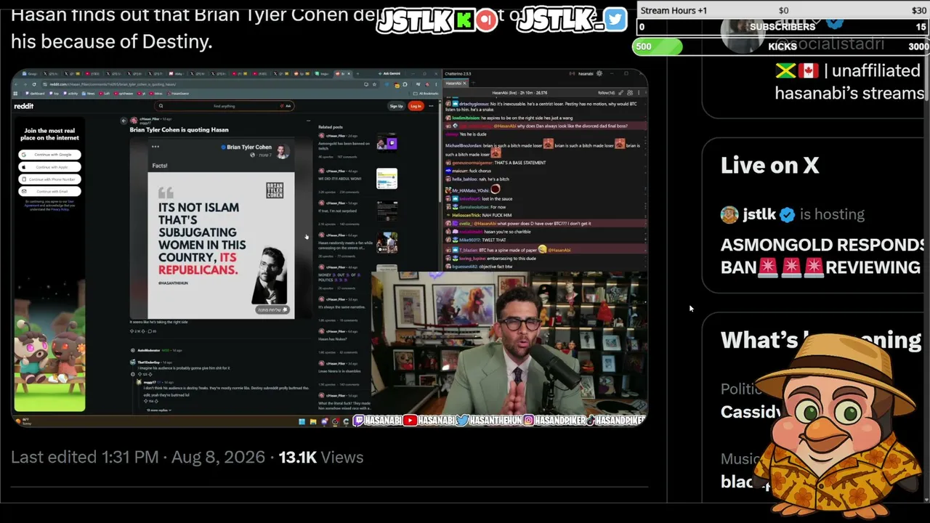The height and width of the screenshot is (523, 930).
Task: Click the blue verified badge next to jstlk
Action: [787, 214]
